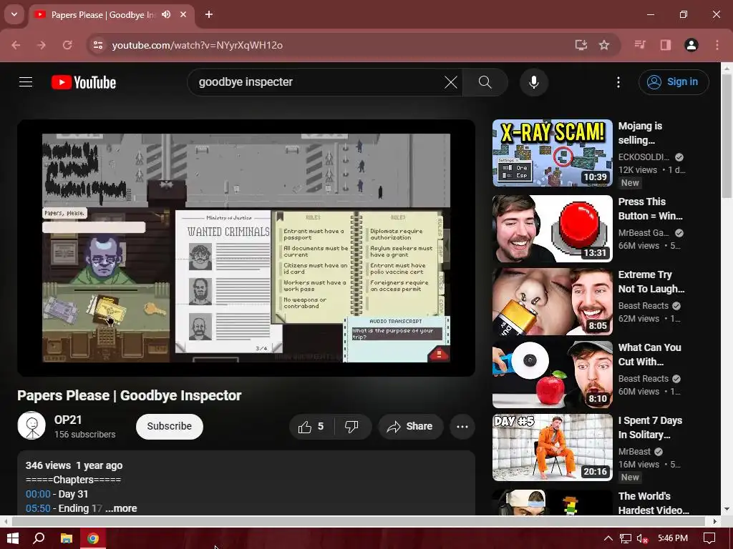
Task: Open a new browser tab
Action: (209, 14)
